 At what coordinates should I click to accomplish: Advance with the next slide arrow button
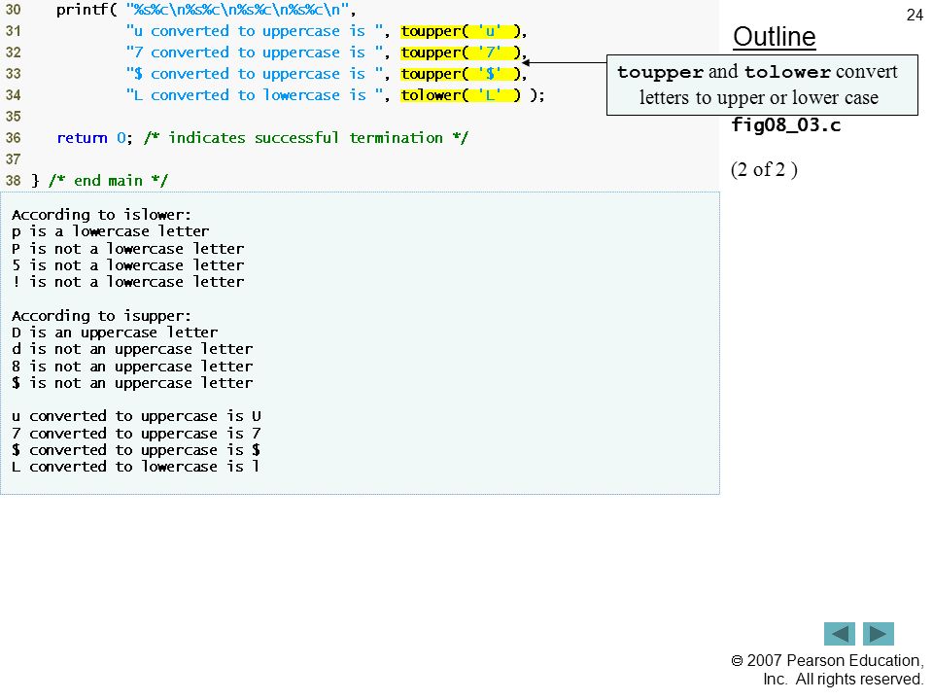879,633
